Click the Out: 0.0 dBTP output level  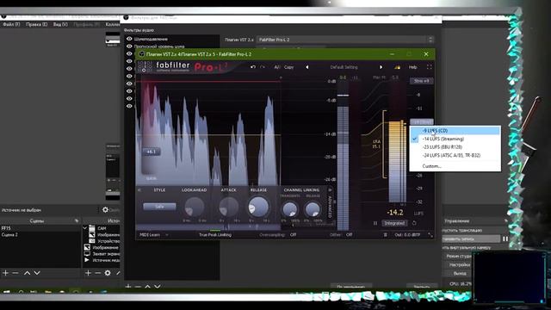407,235
